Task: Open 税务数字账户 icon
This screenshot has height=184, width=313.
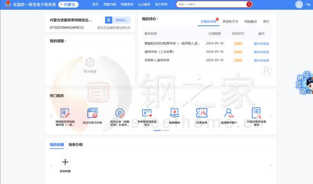Action: 229,114
